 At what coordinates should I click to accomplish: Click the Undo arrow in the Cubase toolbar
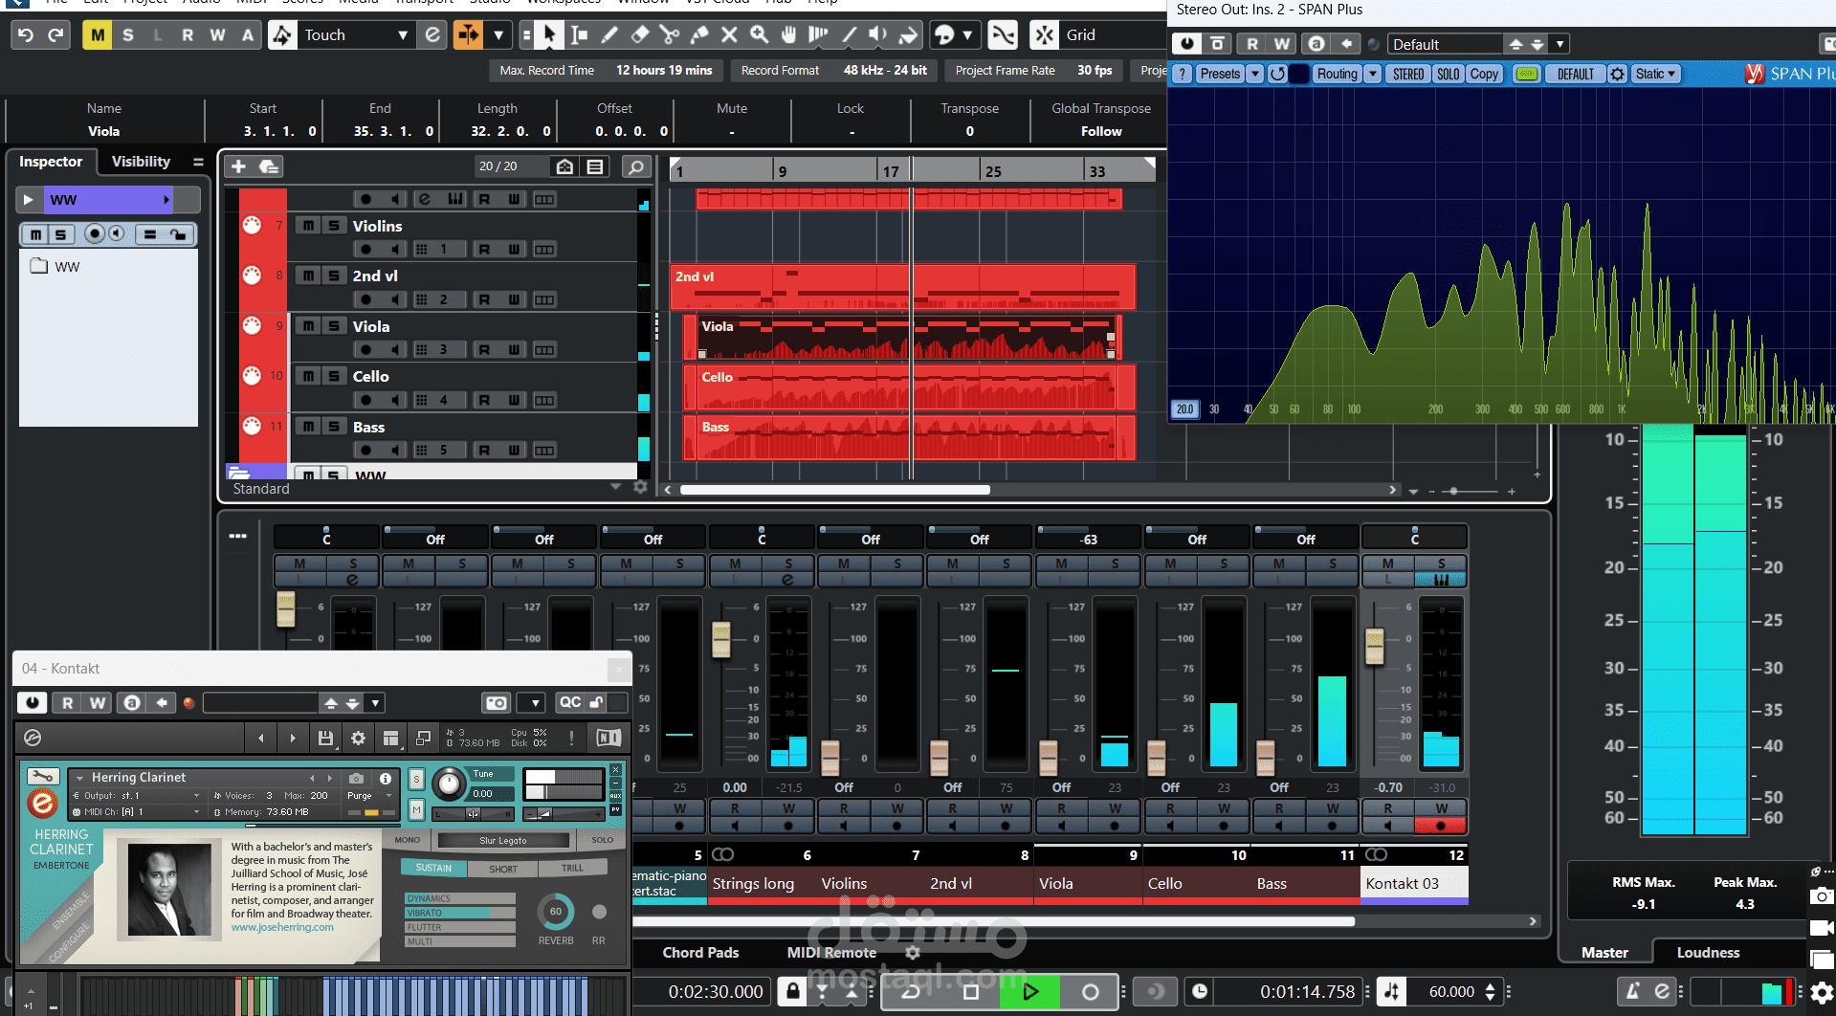pyautogui.click(x=26, y=35)
